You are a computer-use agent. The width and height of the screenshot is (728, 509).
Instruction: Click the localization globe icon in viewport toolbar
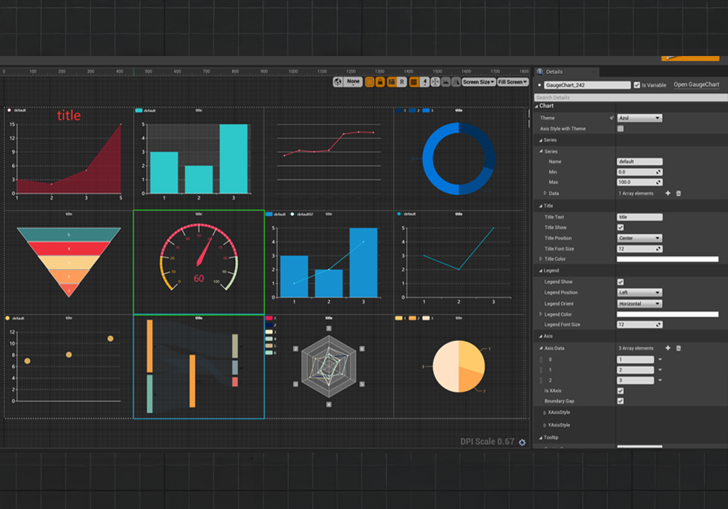[338, 82]
